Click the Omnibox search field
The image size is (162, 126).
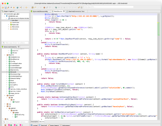(x=109, y=7)
